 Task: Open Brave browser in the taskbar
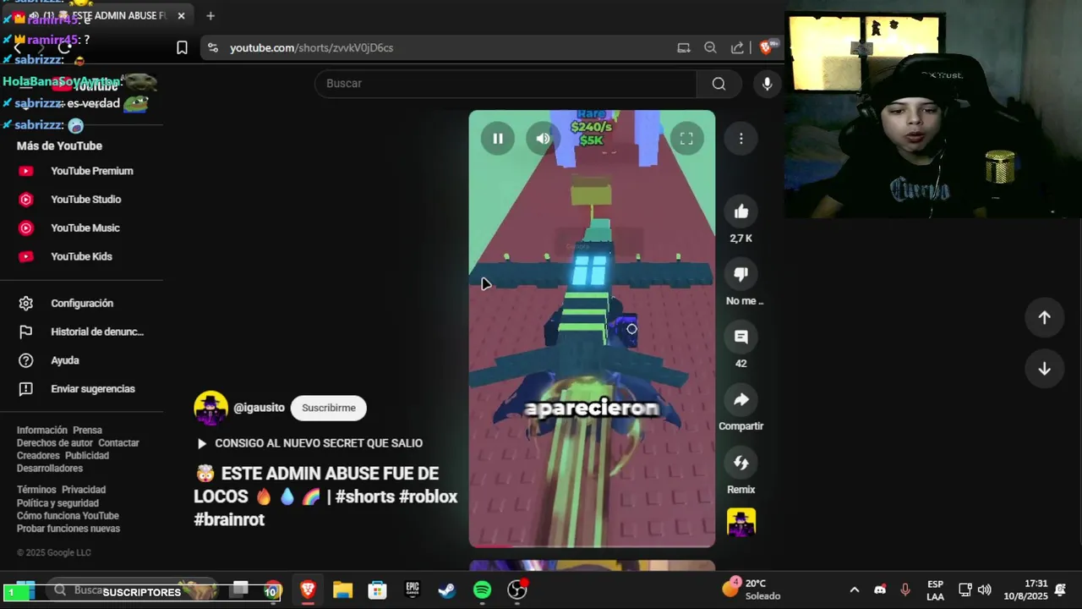pyautogui.click(x=308, y=590)
